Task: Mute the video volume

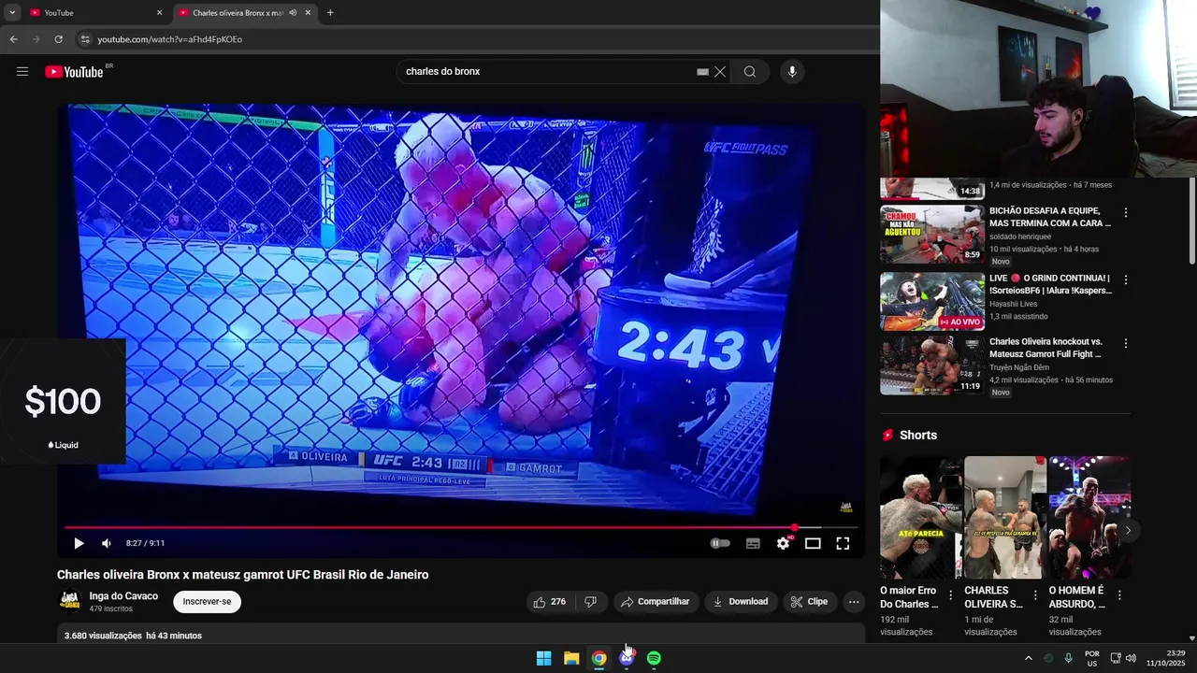Action: (x=107, y=543)
